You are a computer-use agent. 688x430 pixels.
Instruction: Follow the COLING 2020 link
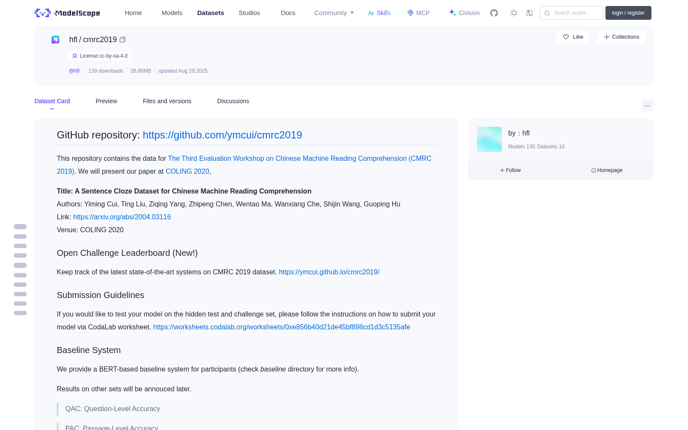[187, 171]
